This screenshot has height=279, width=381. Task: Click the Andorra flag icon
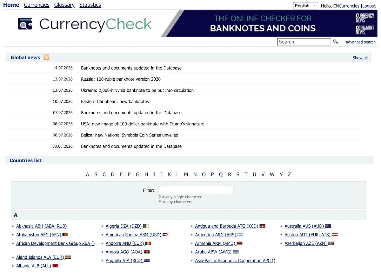(148, 243)
